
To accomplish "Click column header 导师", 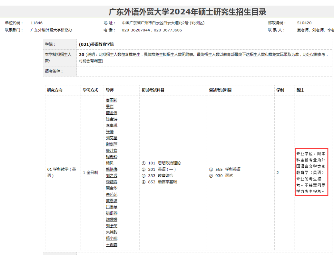I will 110,90.
